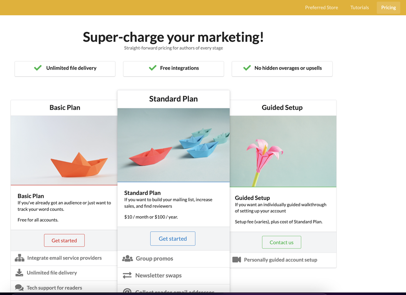Image resolution: width=406 pixels, height=295 pixels.
Task: Click green checkmark beside Free integrations
Action: (152, 68)
